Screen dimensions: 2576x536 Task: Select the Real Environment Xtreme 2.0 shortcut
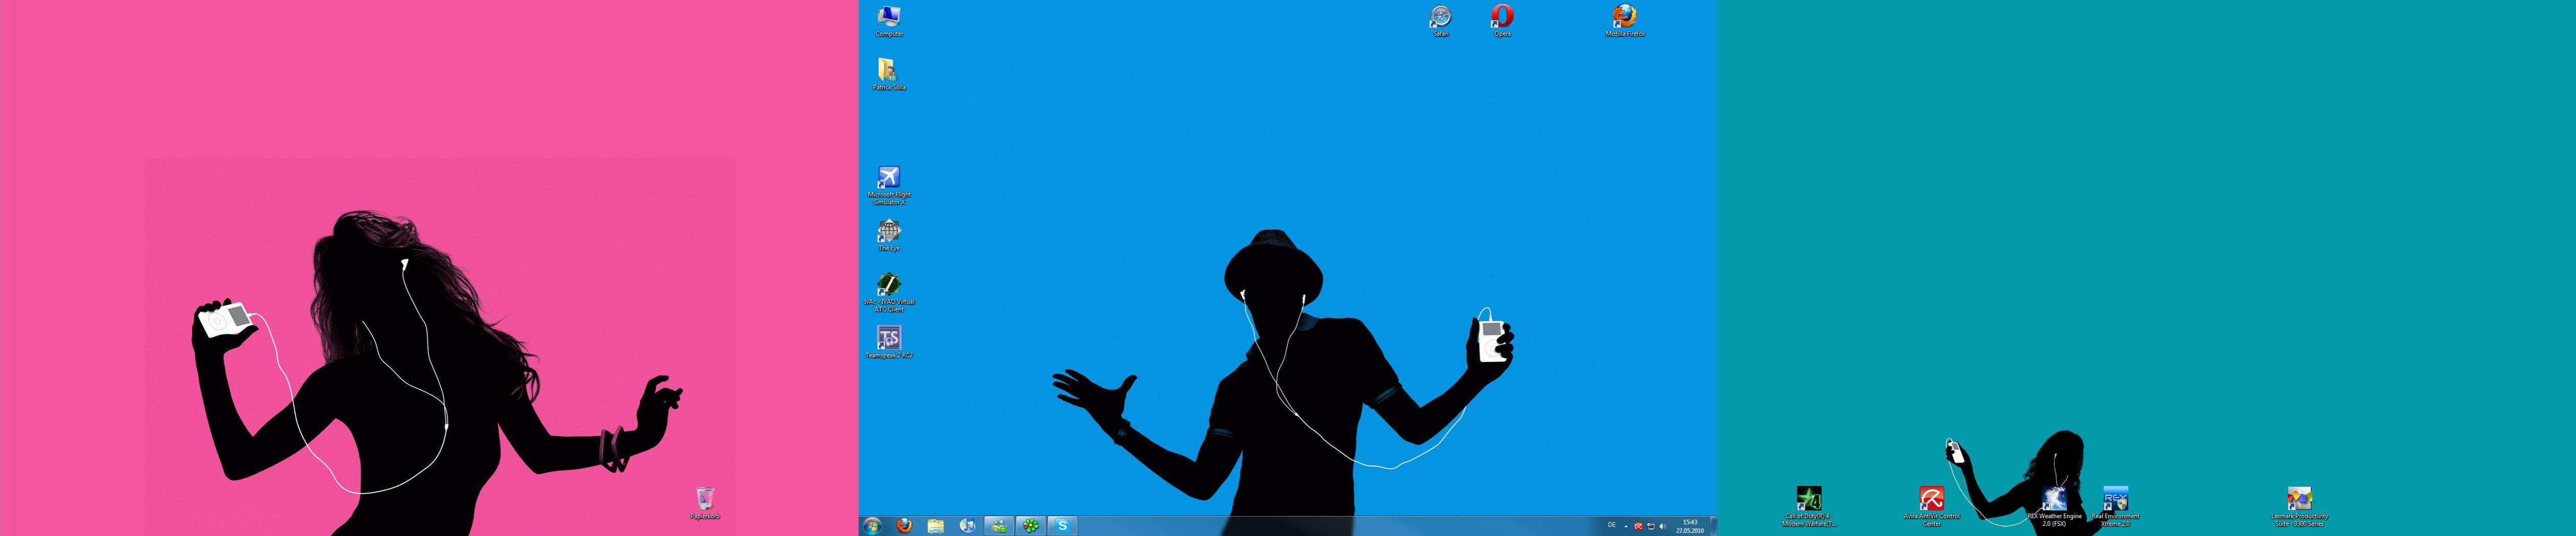(x=2115, y=506)
